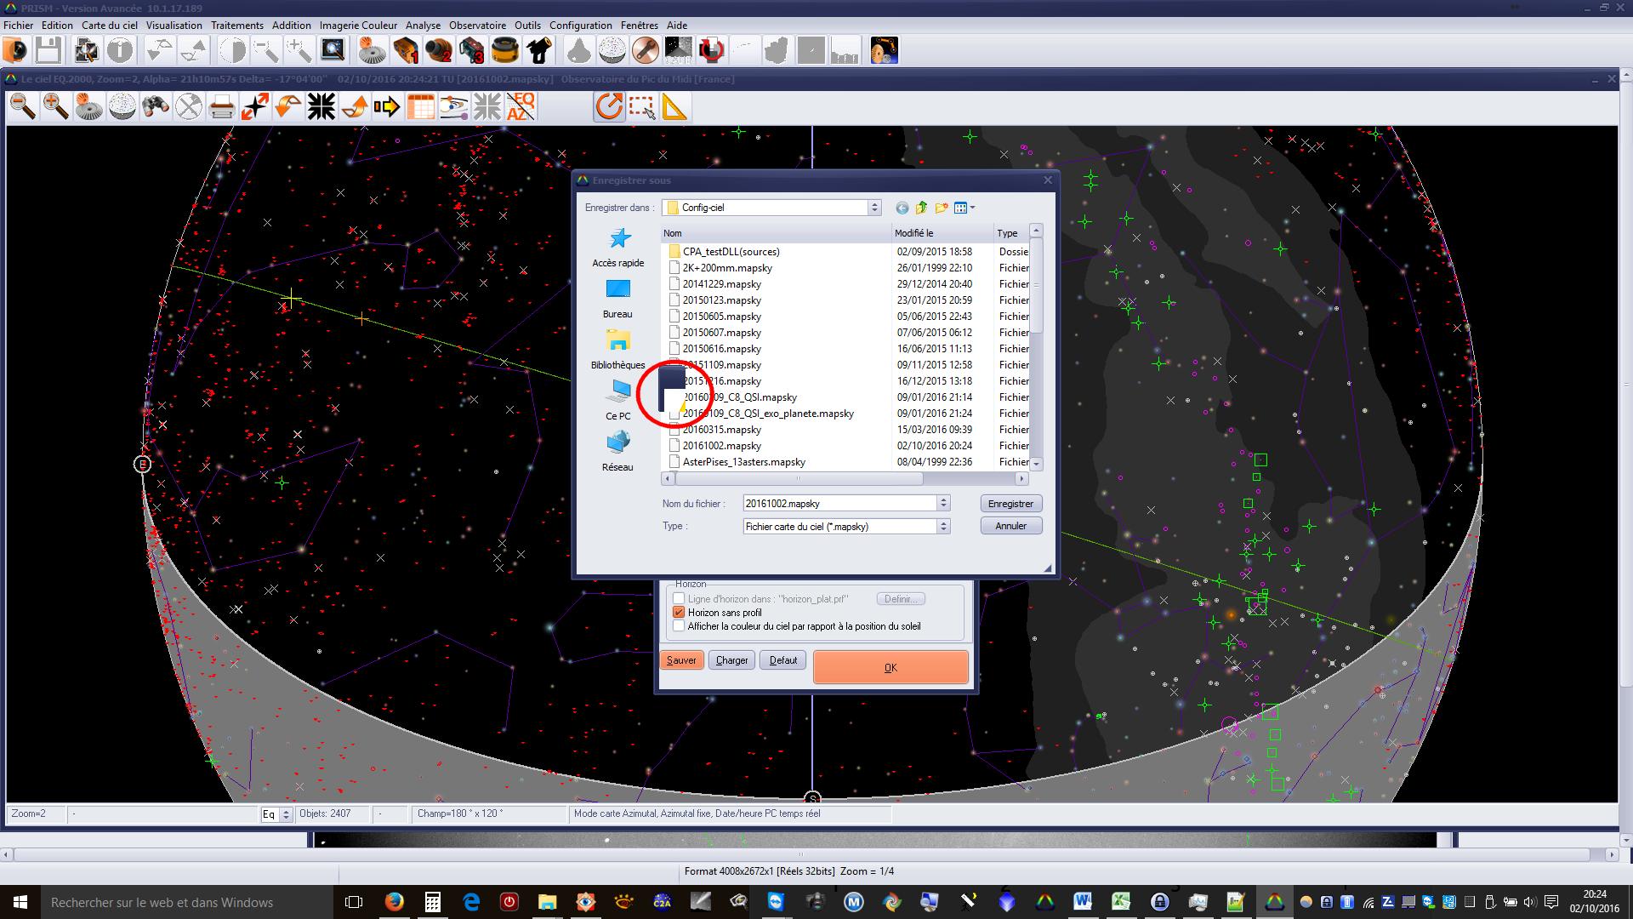This screenshot has width=1633, height=919.
Task: Expand the 'Enregistrer dans' Config-ciel dropdown
Action: tap(873, 208)
